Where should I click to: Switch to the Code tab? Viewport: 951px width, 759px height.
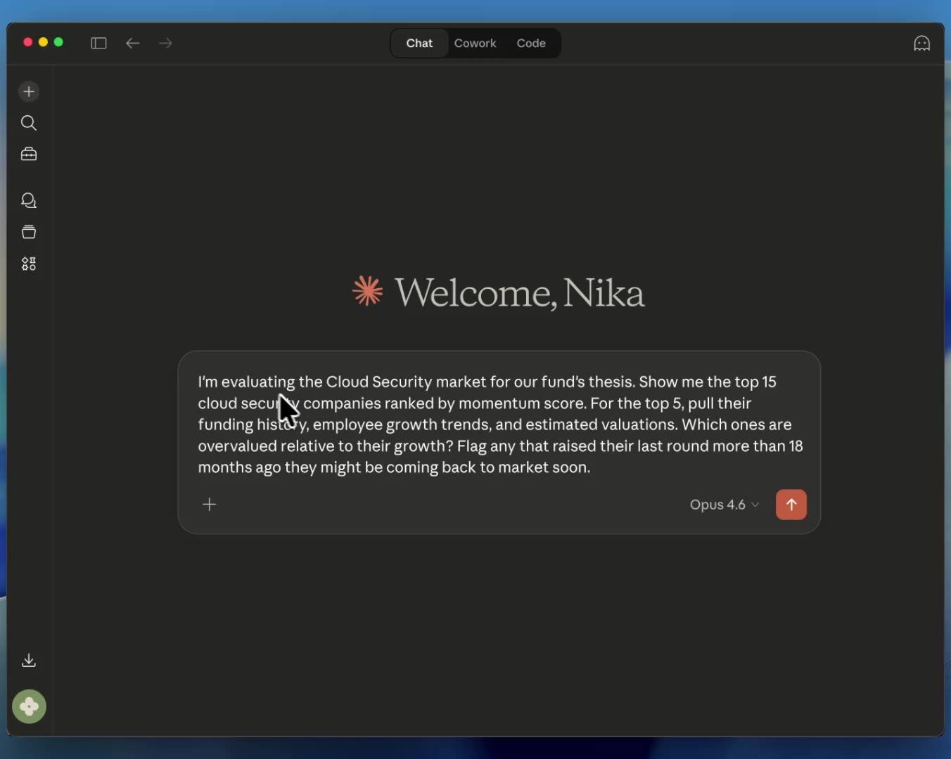[x=531, y=44]
